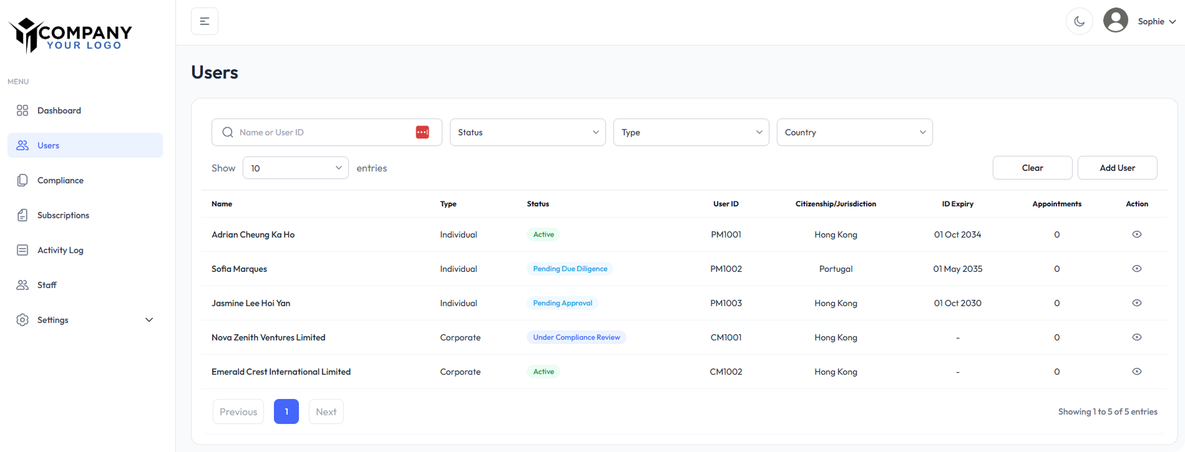Open Dashboard from the menu
This screenshot has width=1185, height=452.
85,110
